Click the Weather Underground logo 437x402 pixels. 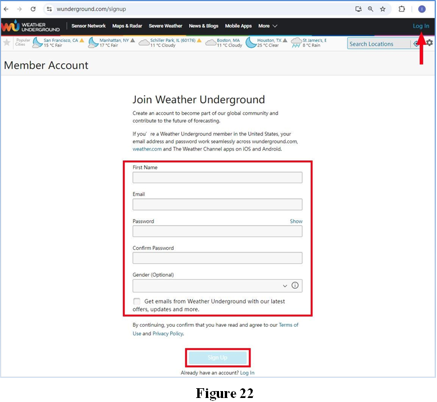click(x=30, y=26)
